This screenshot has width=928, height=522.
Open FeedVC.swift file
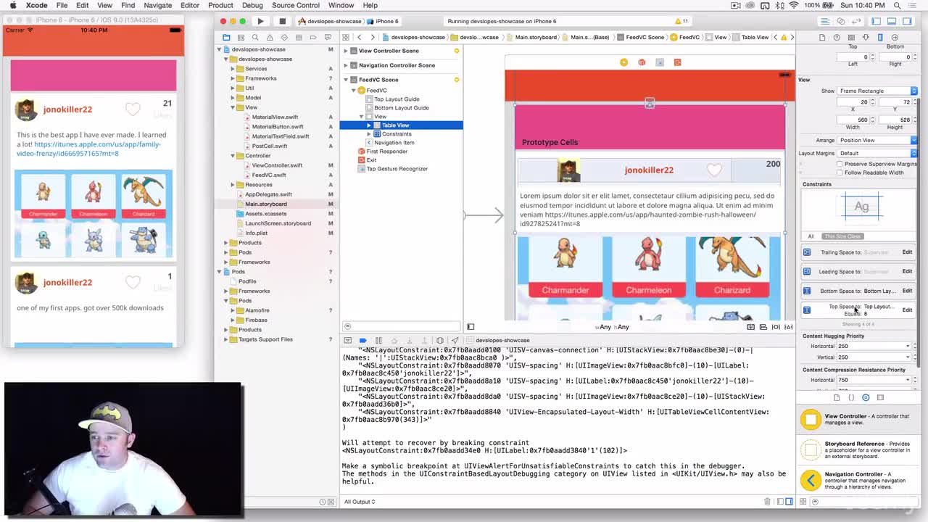coord(269,175)
